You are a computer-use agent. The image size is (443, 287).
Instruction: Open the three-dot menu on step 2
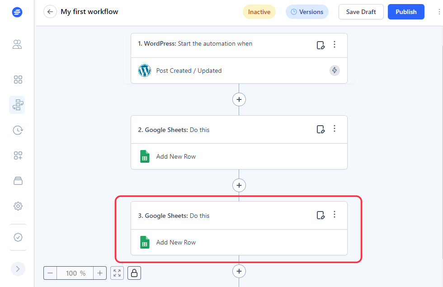tap(335, 129)
